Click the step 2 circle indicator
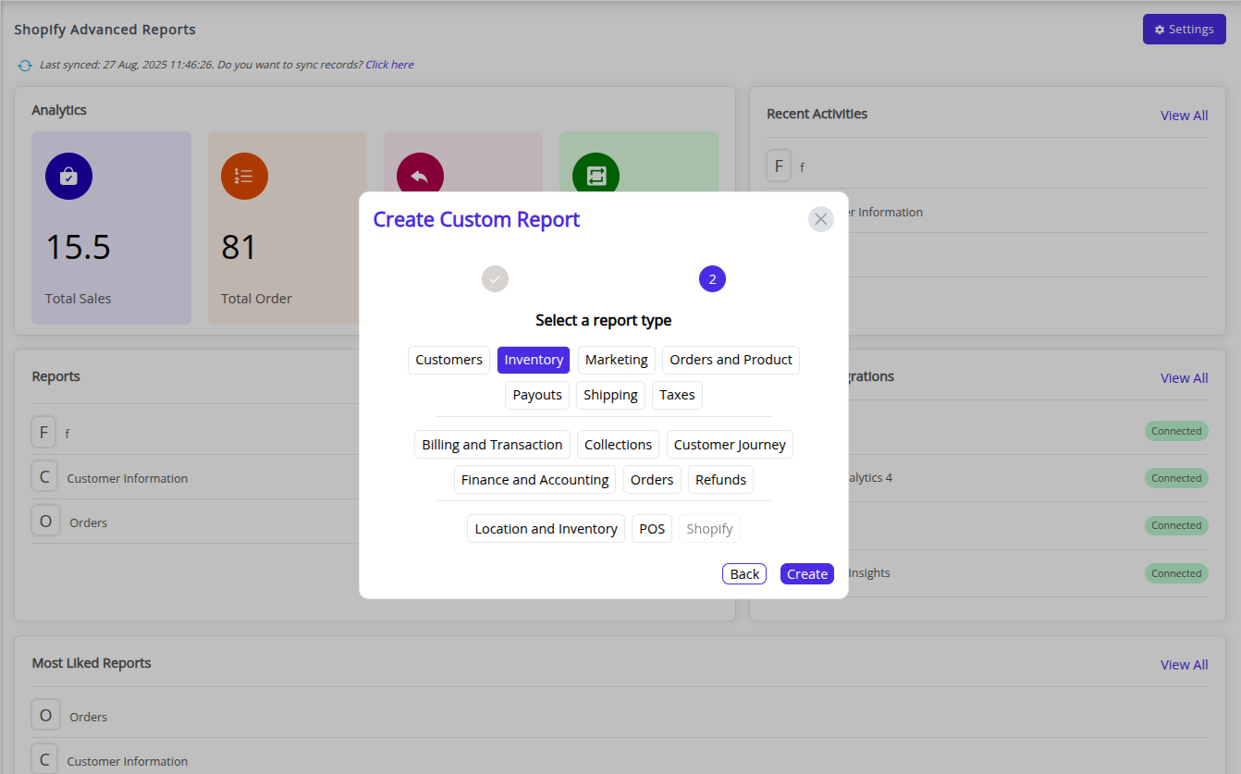1241x774 pixels. (x=712, y=278)
